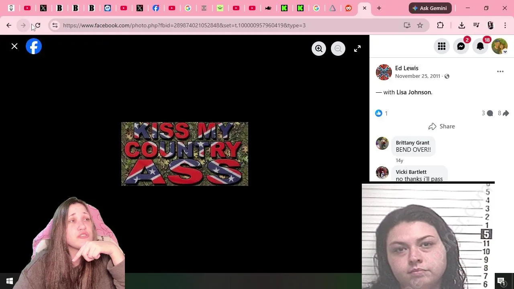514x289 pixels.
Task: Open the Windows Start menu
Action: click(10, 281)
